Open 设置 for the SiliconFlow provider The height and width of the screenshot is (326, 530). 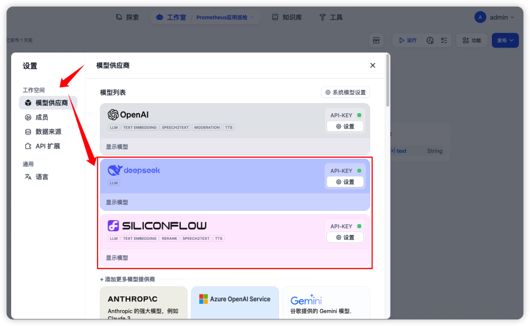pyautogui.click(x=345, y=238)
